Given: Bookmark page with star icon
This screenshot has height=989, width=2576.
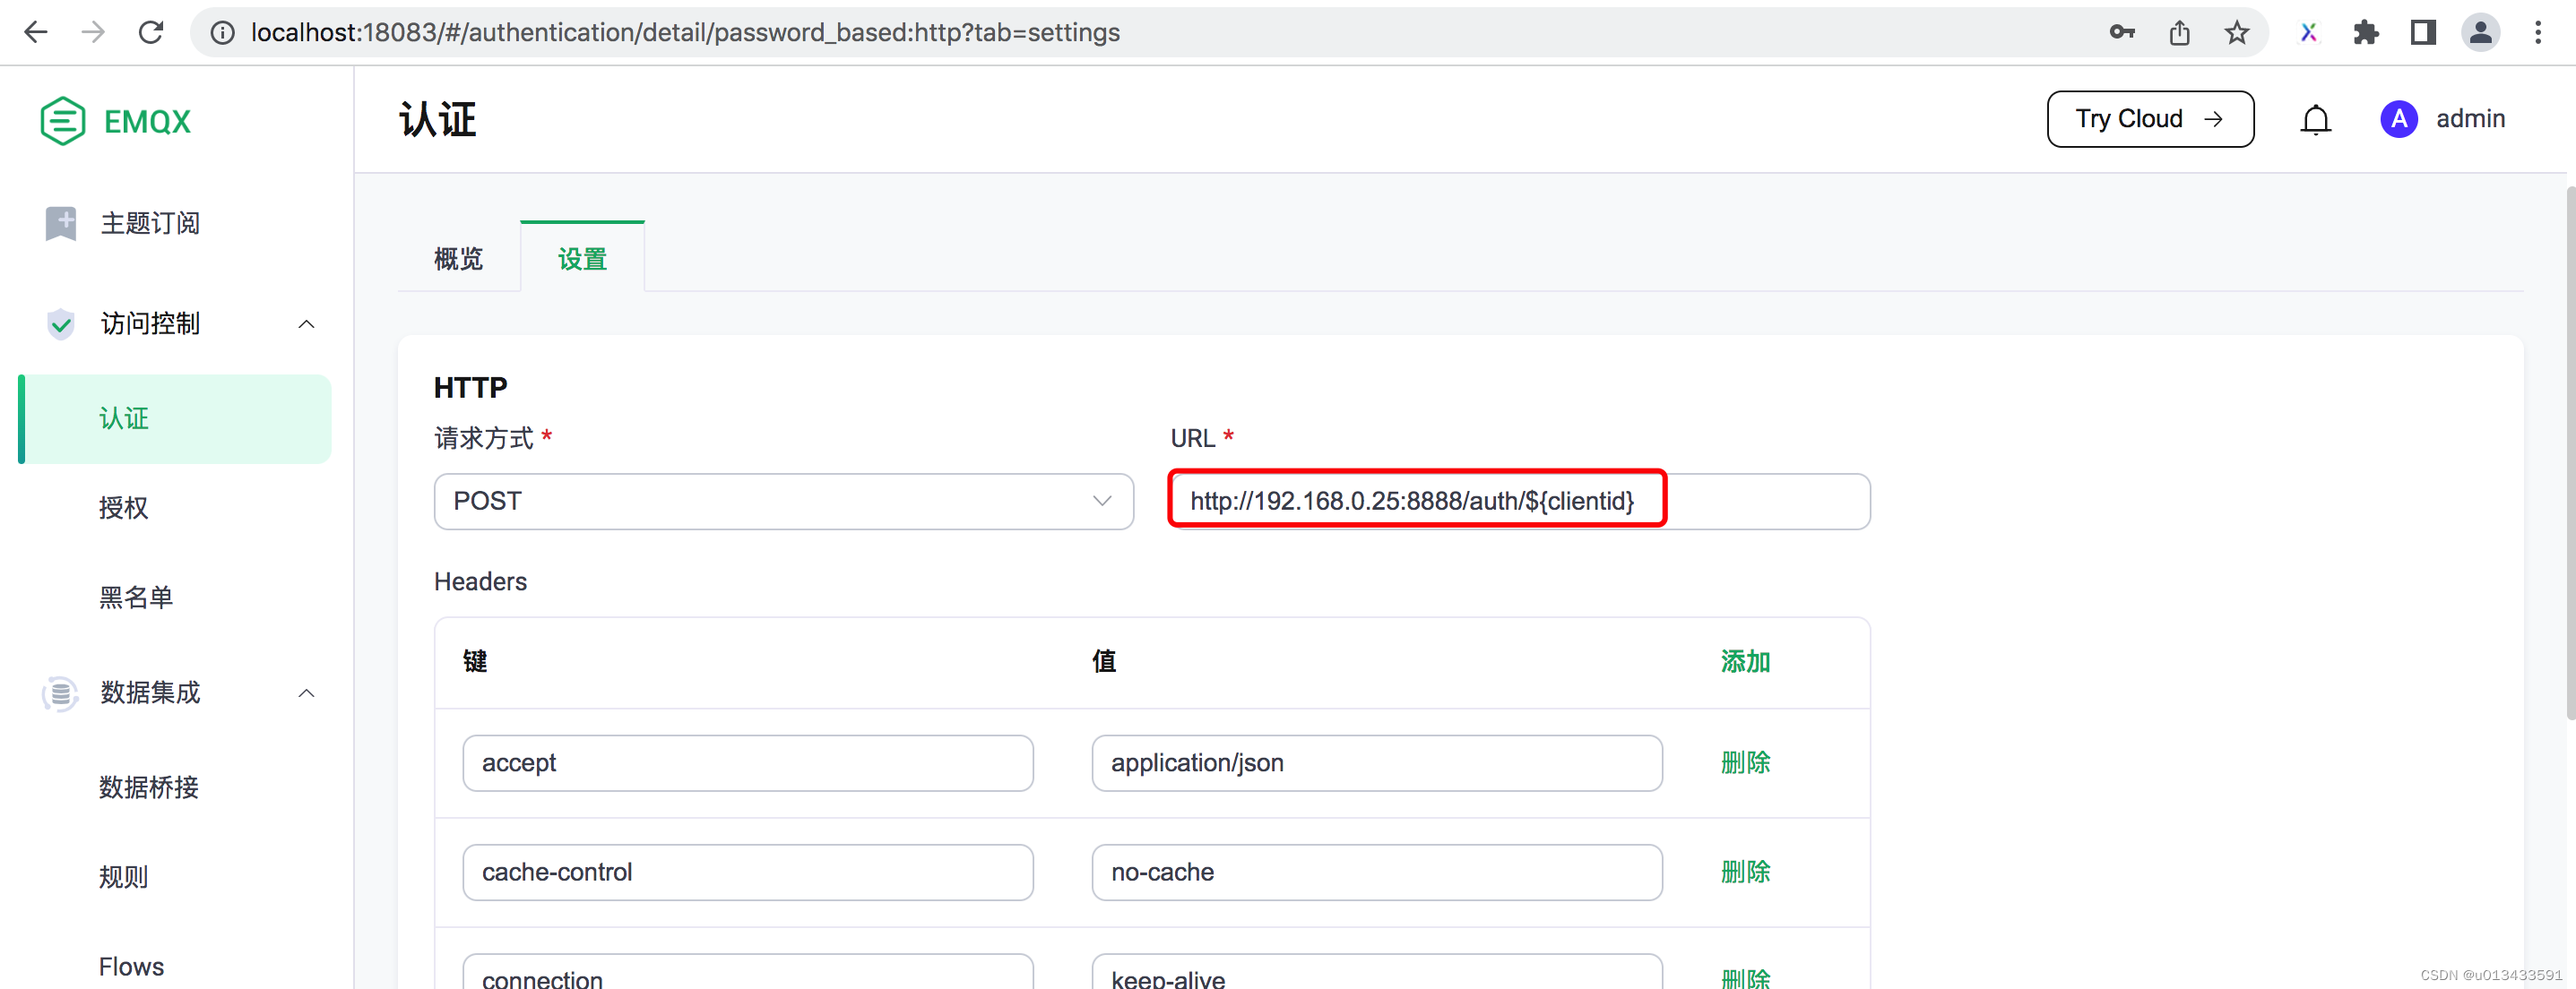Looking at the screenshot, I should point(2236,33).
